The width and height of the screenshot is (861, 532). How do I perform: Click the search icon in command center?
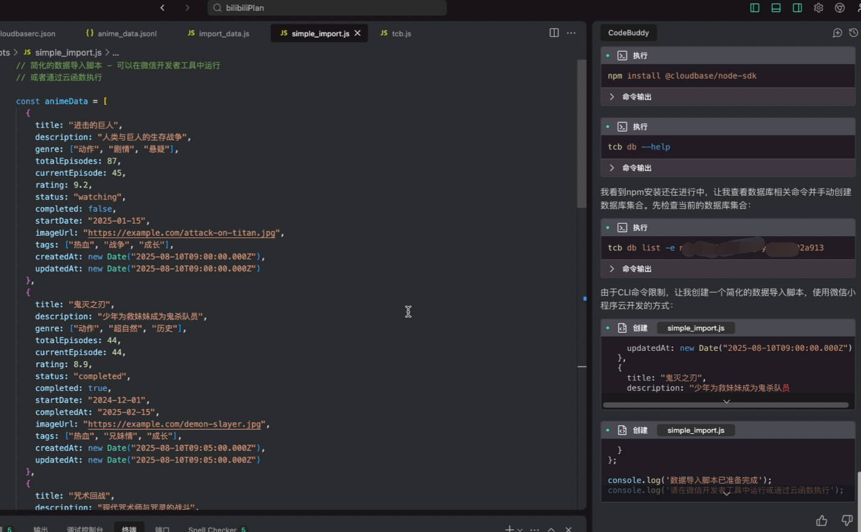point(217,8)
